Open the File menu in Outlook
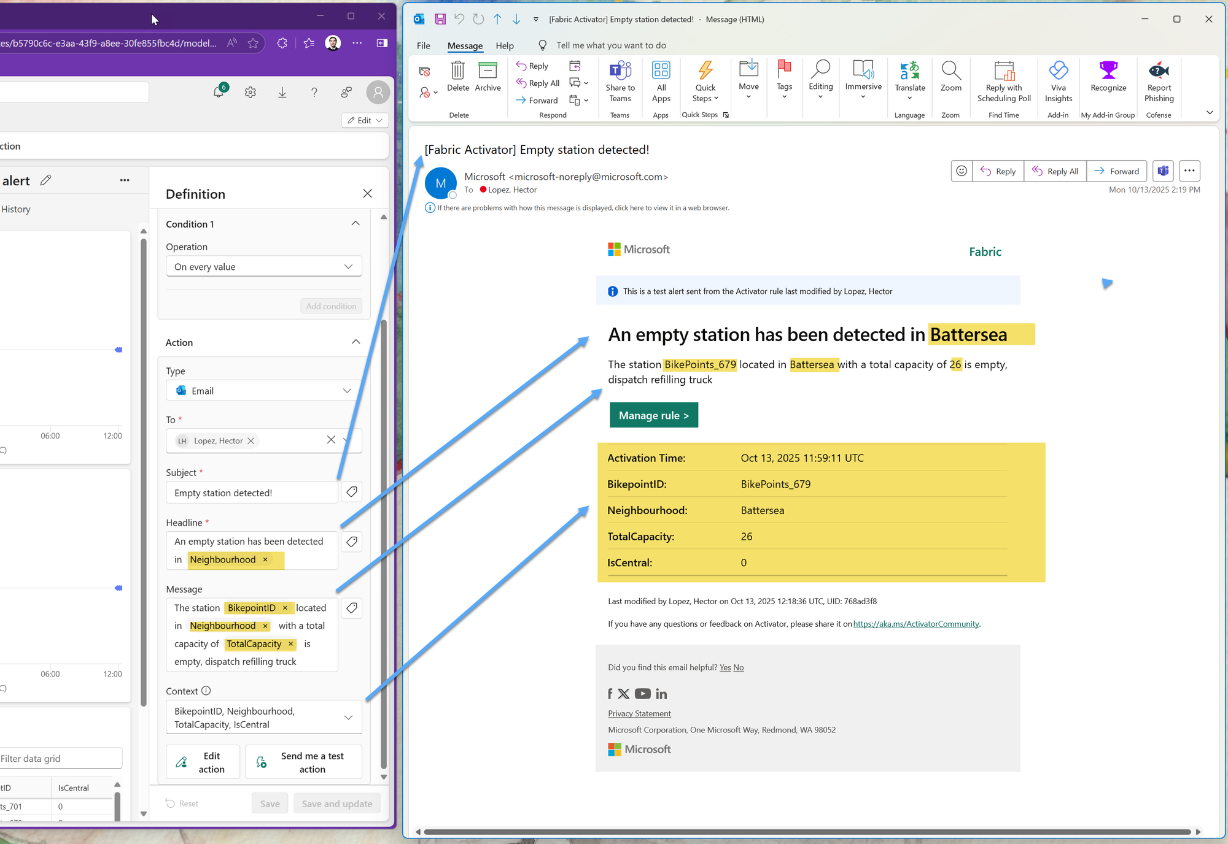The image size is (1228, 844). coord(423,45)
